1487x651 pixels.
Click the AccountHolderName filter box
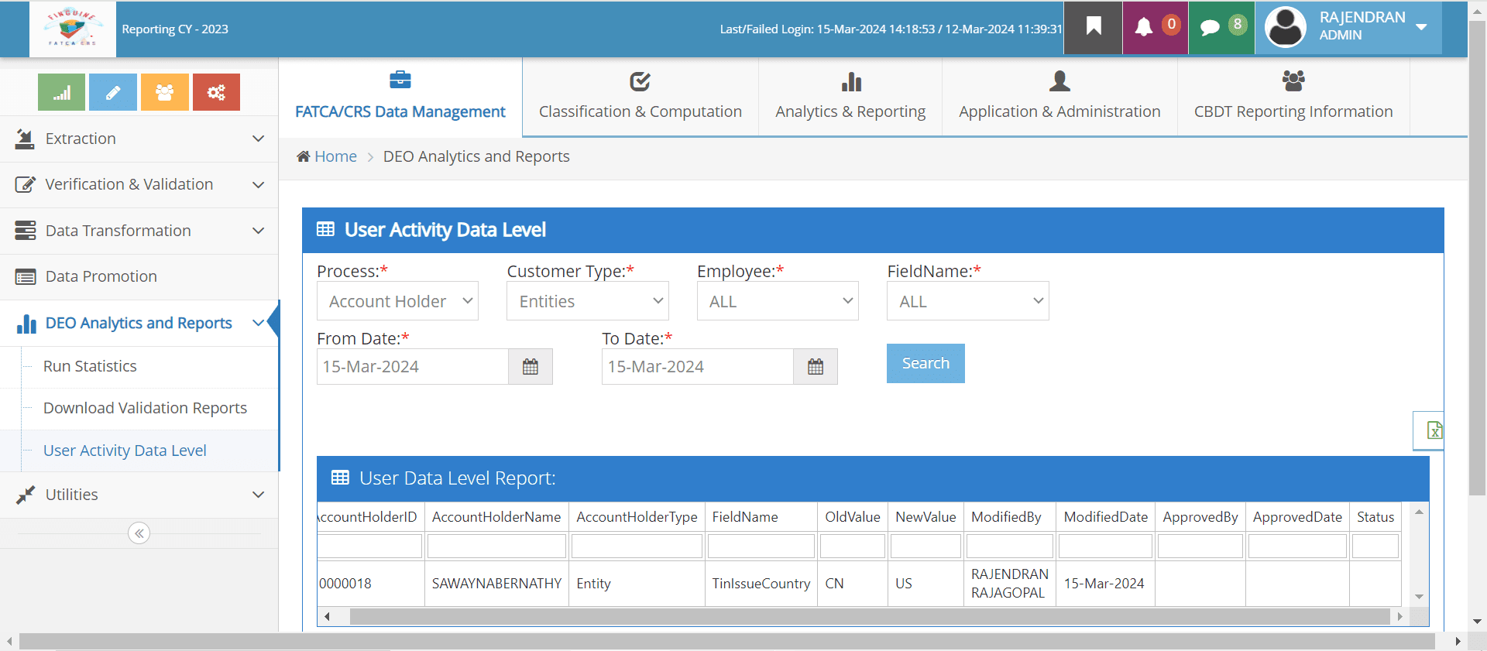point(496,546)
